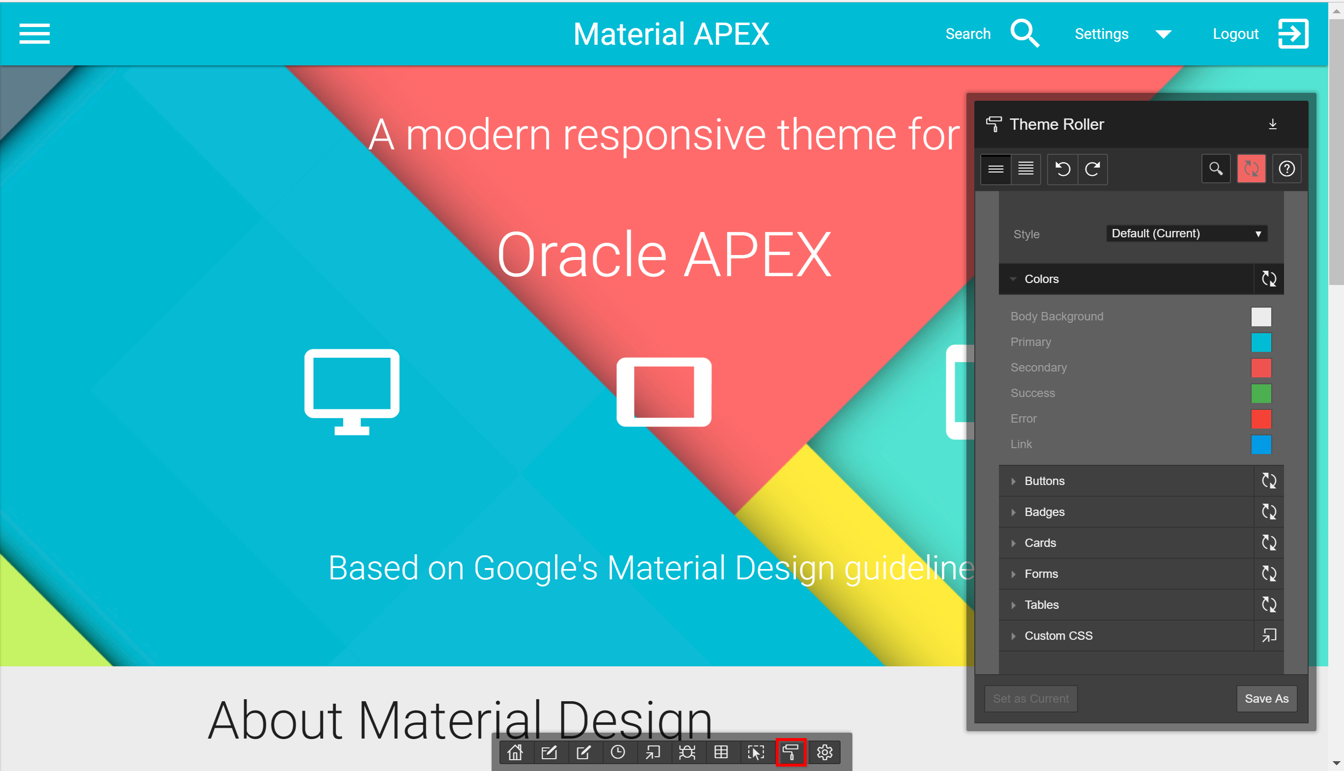Expand the Buttons section
Viewport: 1344px width, 771px height.
point(1044,481)
